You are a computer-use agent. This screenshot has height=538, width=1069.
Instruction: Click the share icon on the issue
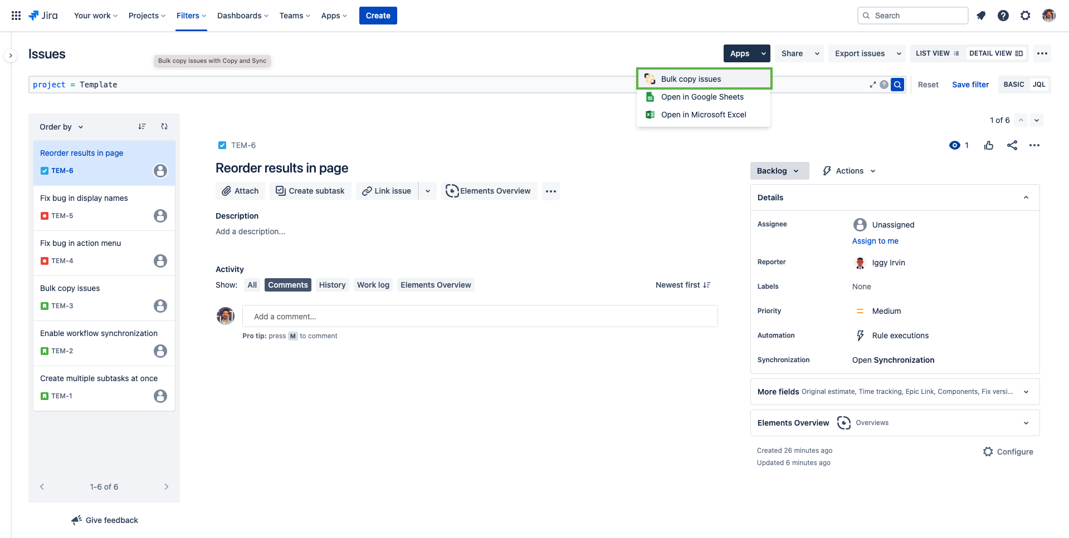(1012, 145)
